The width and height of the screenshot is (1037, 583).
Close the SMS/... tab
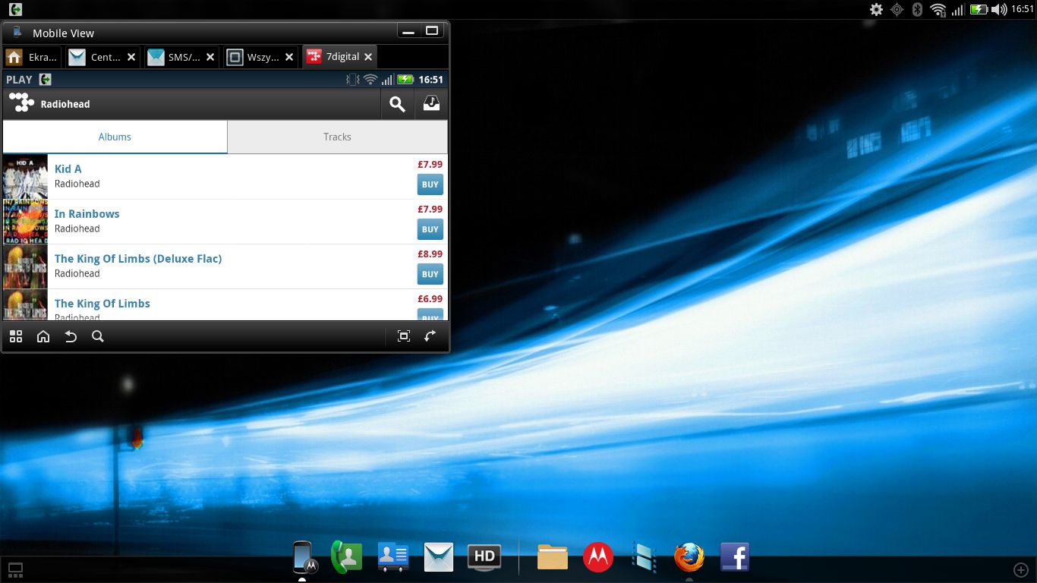click(x=210, y=57)
